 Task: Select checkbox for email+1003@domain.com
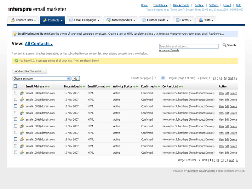click(15, 113)
